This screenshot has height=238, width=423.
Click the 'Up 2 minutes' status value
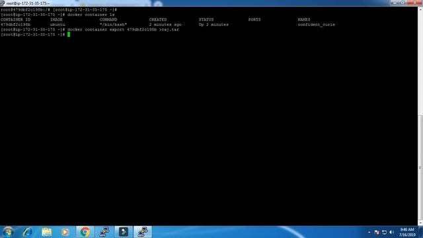click(x=213, y=24)
